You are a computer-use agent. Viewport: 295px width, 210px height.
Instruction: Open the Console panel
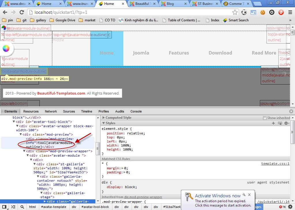pos(136,111)
